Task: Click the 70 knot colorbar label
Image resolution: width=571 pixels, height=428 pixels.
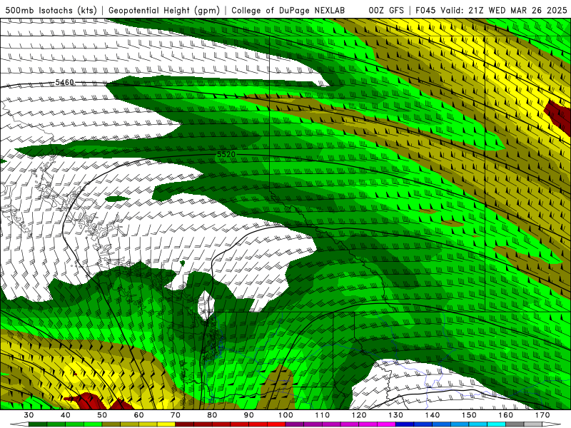Action: (x=176, y=415)
